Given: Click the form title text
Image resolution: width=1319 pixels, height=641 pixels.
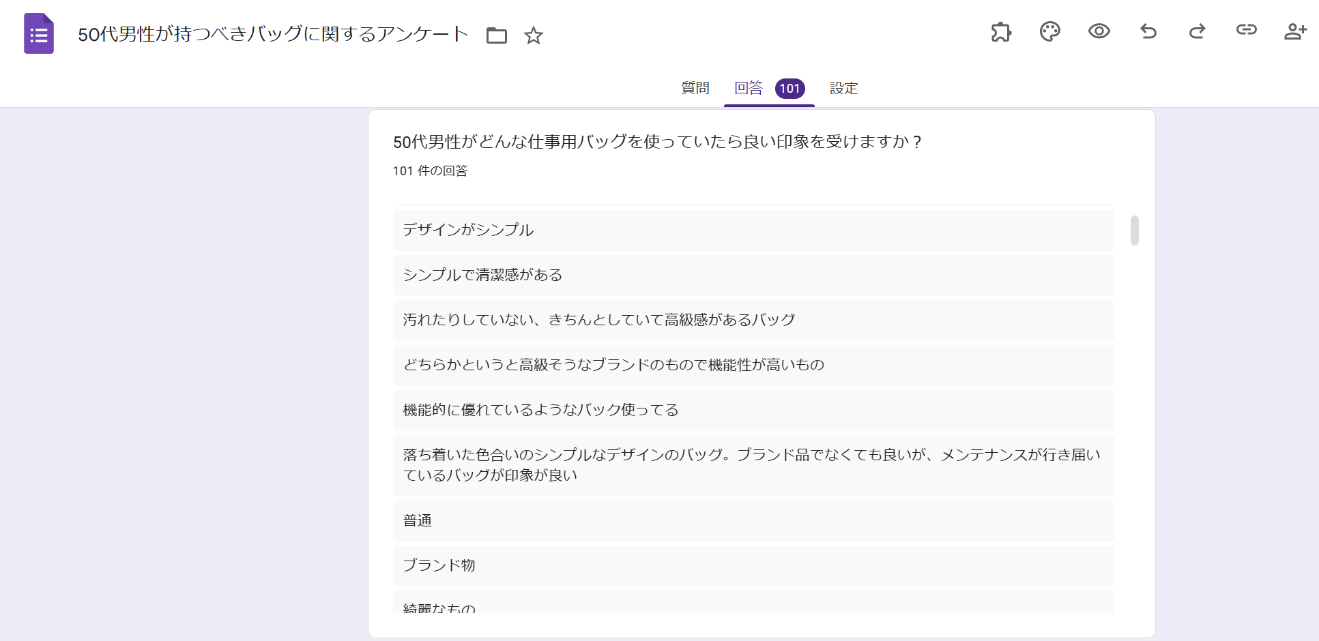Looking at the screenshot, I should coord(273,34).
